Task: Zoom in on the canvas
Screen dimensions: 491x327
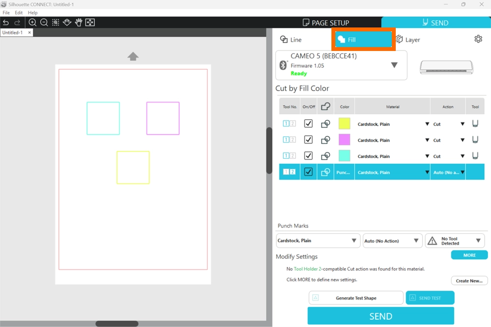Action: point(32,23)
